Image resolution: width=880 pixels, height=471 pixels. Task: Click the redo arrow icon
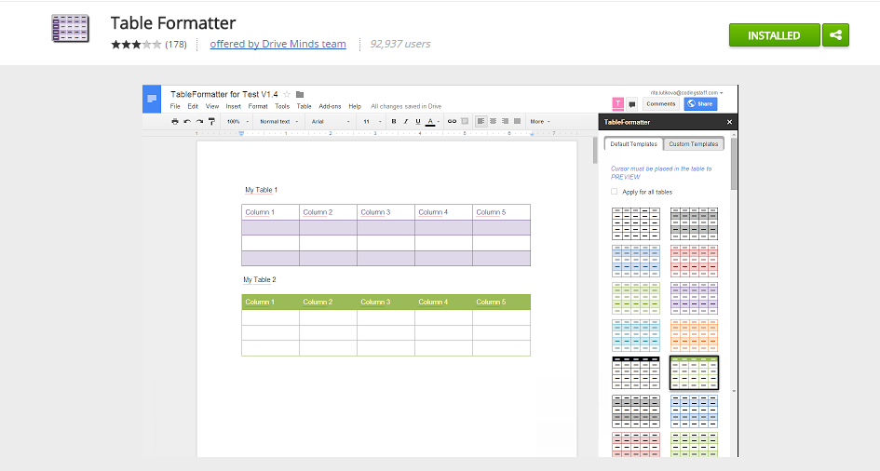click(x=199, y=121)
